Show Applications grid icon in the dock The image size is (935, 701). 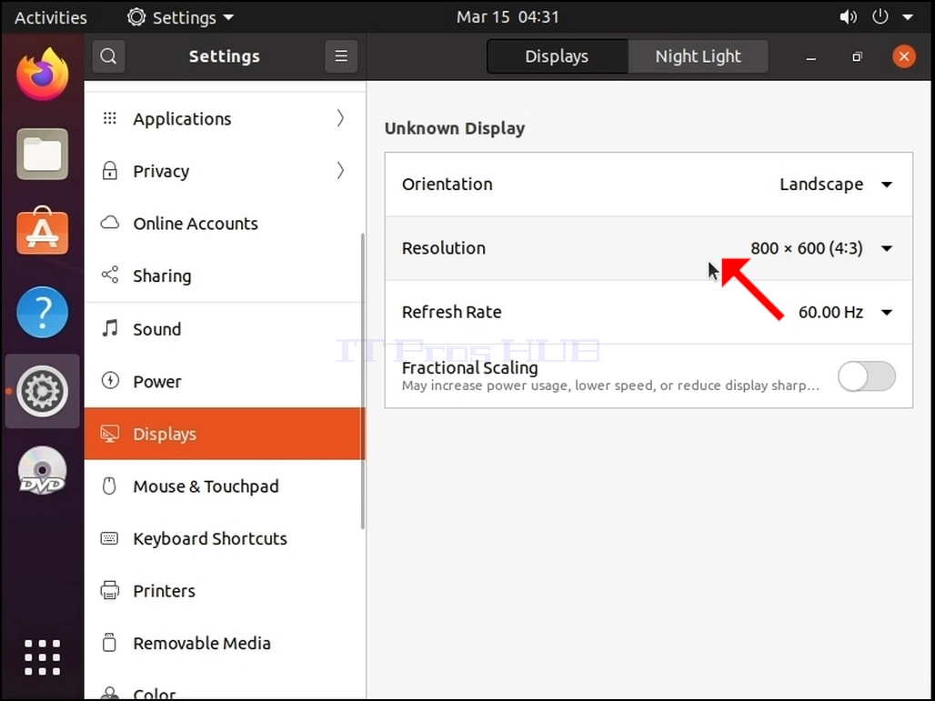click(x=43, y=657)
